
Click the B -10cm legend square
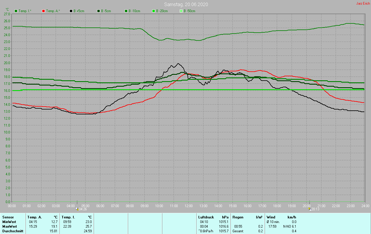click(x=126, y=11)
